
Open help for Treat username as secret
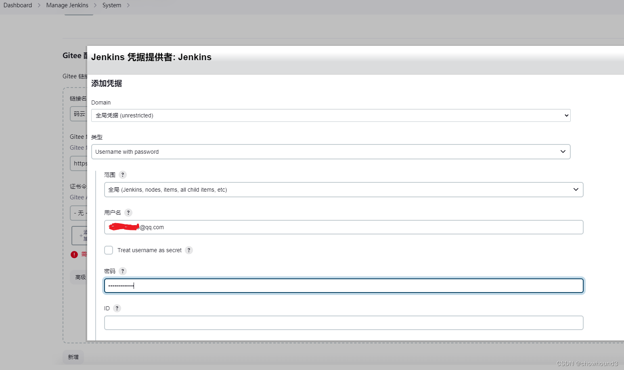pyautogui.click(x=189, y=250)
